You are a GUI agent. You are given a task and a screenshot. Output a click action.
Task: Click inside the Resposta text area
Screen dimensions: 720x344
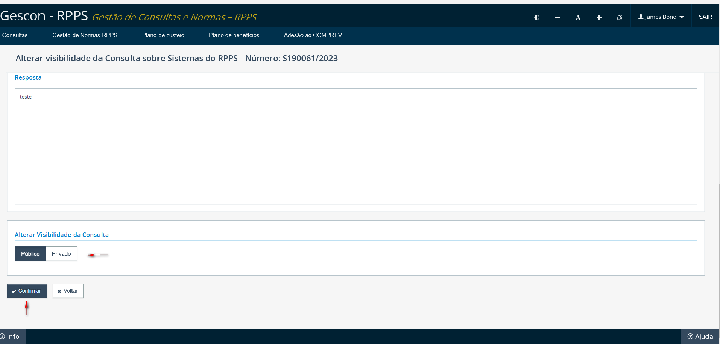(x=355, y=146)
